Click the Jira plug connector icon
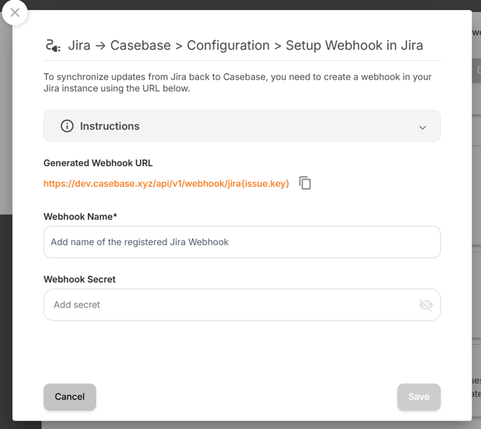The width and height of the screenshot is (481, 429). tap(52, 46)
